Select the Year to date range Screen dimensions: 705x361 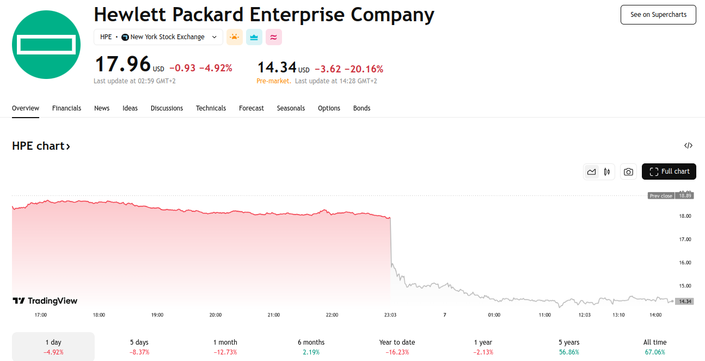click(397, 346)
